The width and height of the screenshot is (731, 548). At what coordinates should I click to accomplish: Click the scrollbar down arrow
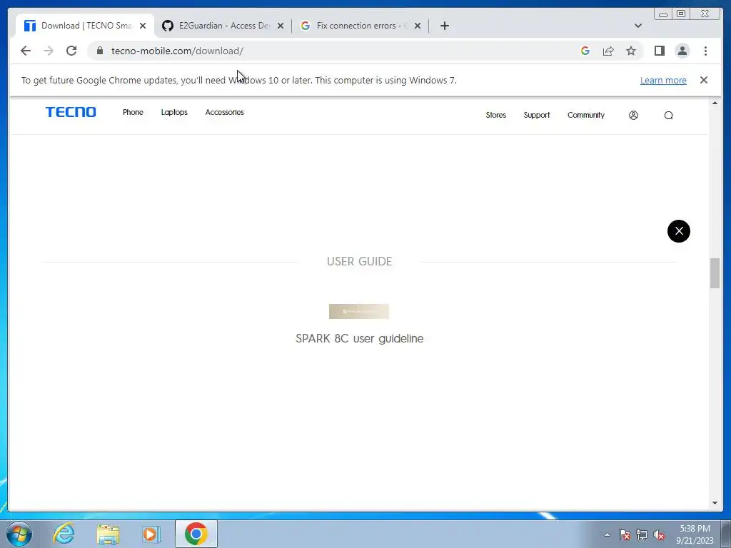point(715,503)
